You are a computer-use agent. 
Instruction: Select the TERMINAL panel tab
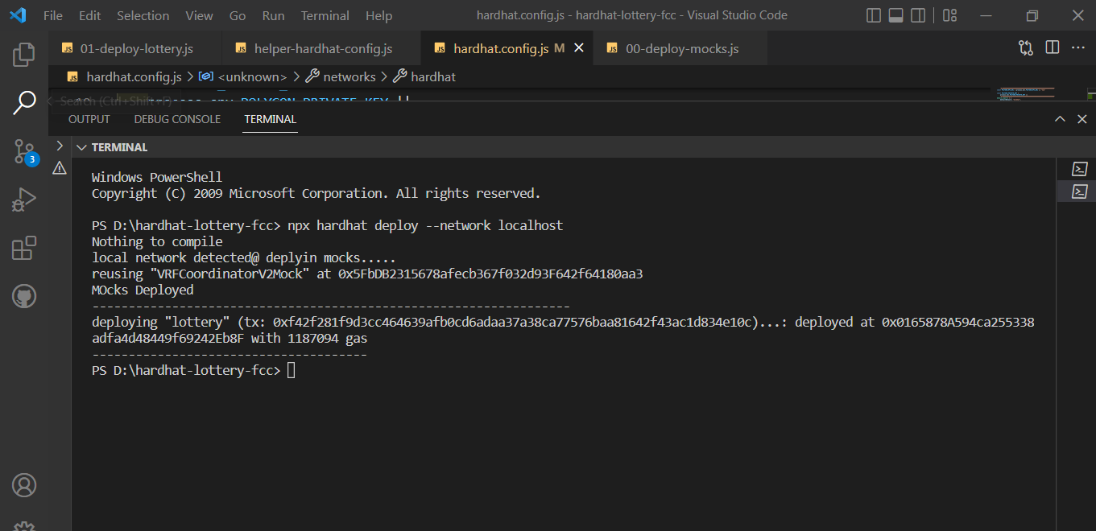click(x=271, y=119)
